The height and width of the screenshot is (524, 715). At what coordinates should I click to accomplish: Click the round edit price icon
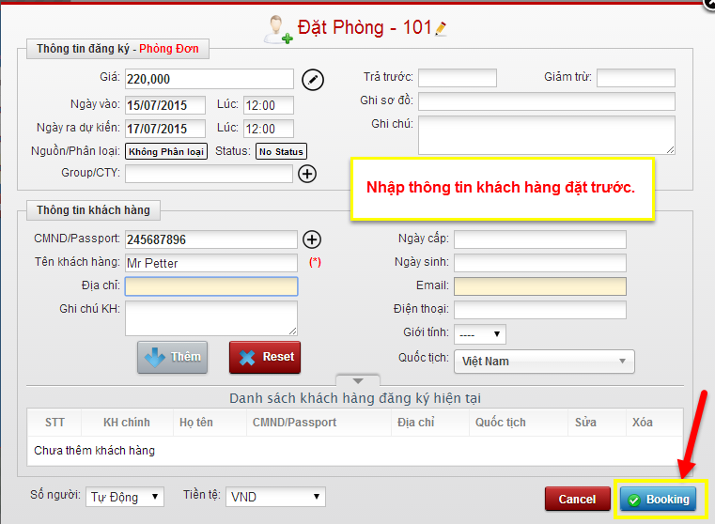pos(313,79)
